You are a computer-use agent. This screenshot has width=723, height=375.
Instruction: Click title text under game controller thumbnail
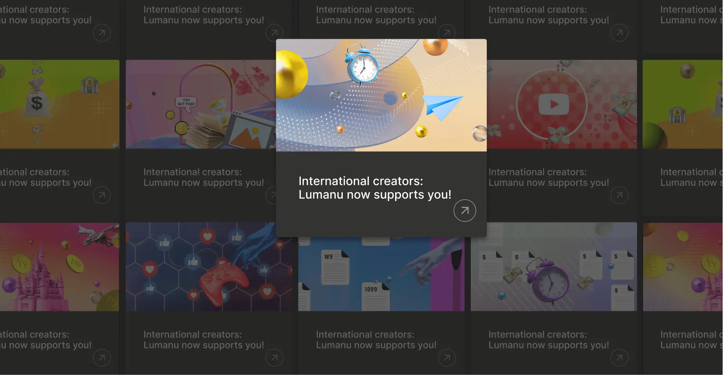click(204, 340)
